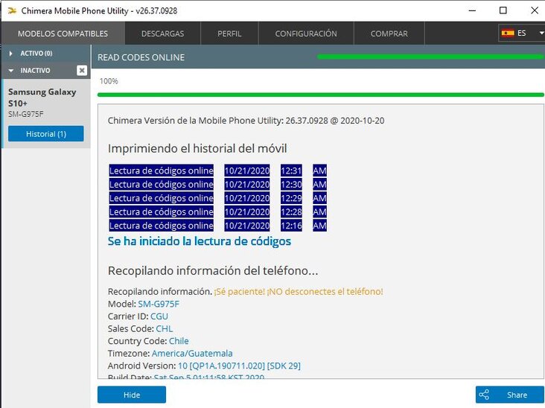Viewport: 545px width, 408px height.
Task: Click the READ CODES ONLINE title
Action: [141, 57]
